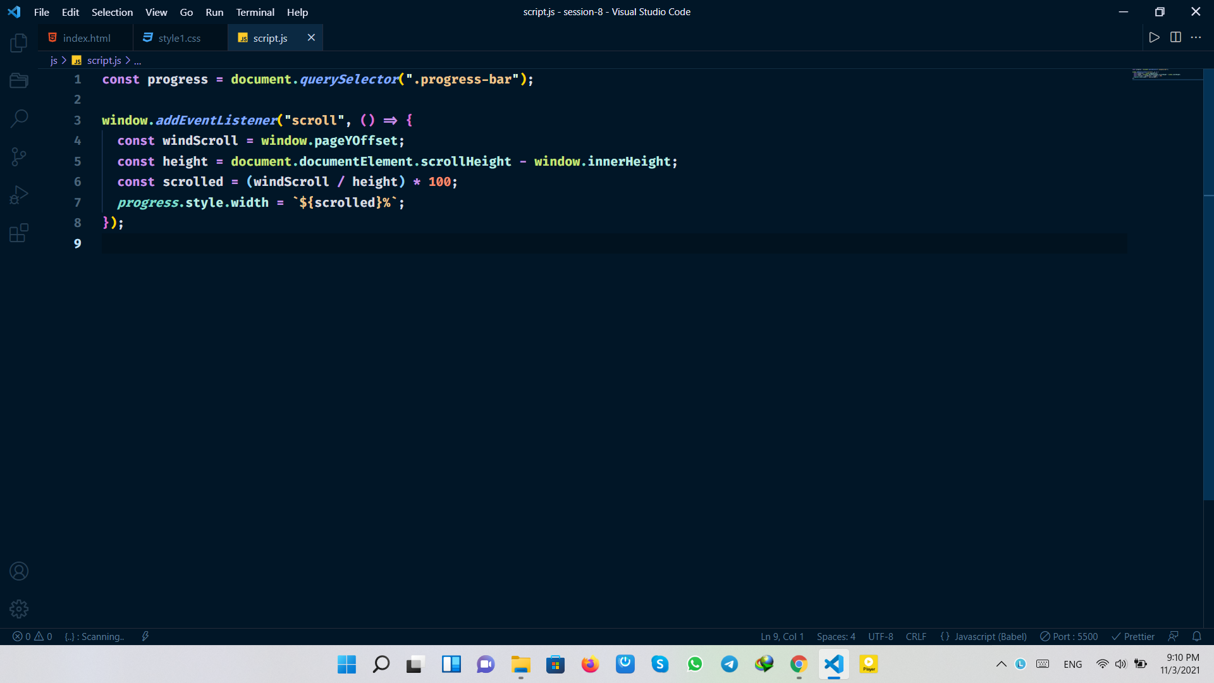The height and width of the screenshot is (683, 1214).
Task: Open the Explorer view in activity bar
Action: 19,43
